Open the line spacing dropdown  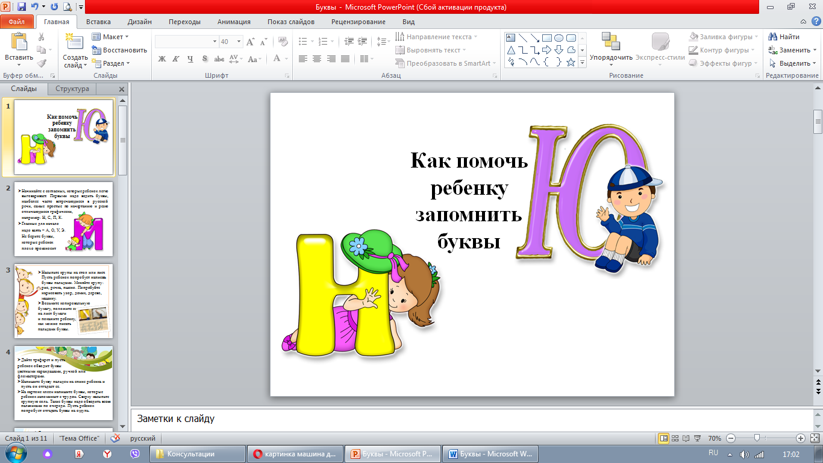(x=384, y=42)
